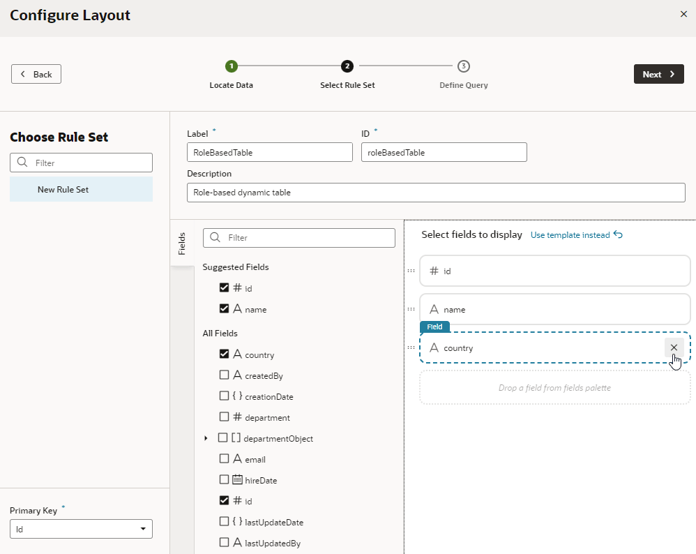696x554 pixels.
Task: Select the New Rule Set entry
Action: pyautogui.click(x=81, y=189)
